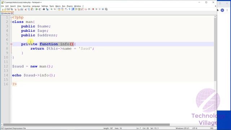Click the Save Recorded Macro icon
This screenshot has height=130, width=231.
point(106,9)
